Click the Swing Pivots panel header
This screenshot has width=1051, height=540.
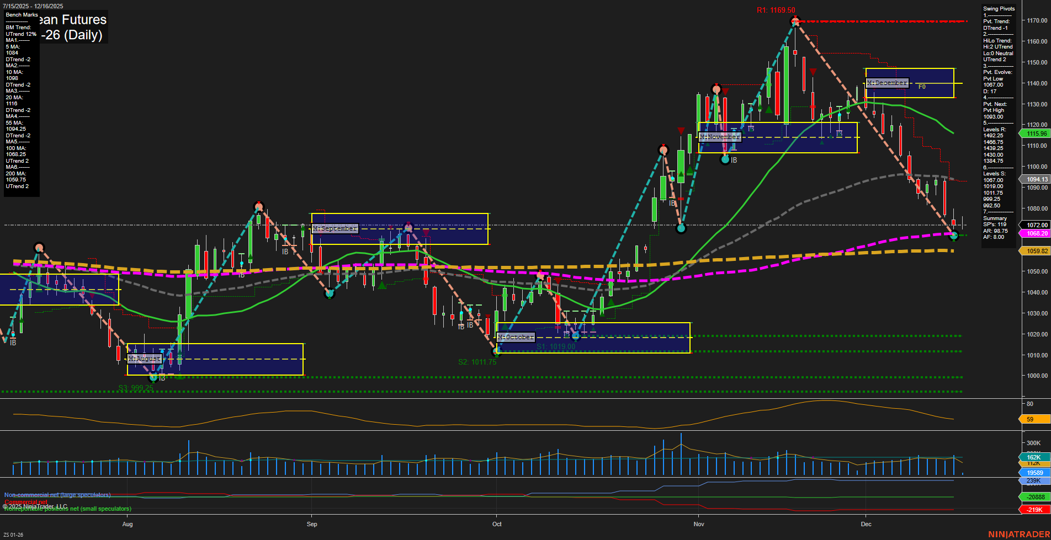tap(999, 8)
